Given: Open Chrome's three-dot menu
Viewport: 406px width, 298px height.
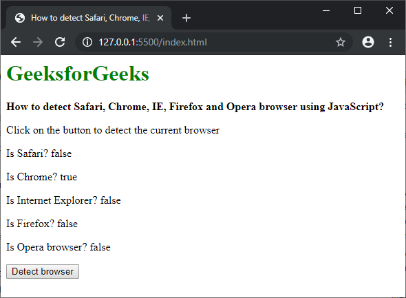Looking at the screenshot, I should coord(390,42).
